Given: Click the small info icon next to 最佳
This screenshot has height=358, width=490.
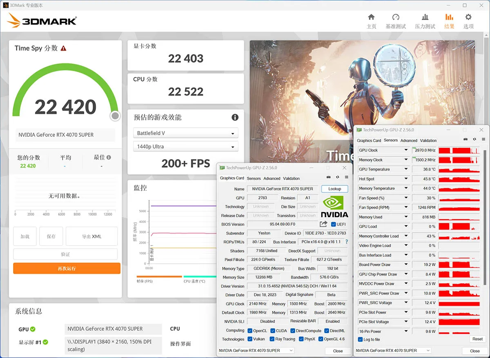Looking at the screenshot, I should coord(109,157).
